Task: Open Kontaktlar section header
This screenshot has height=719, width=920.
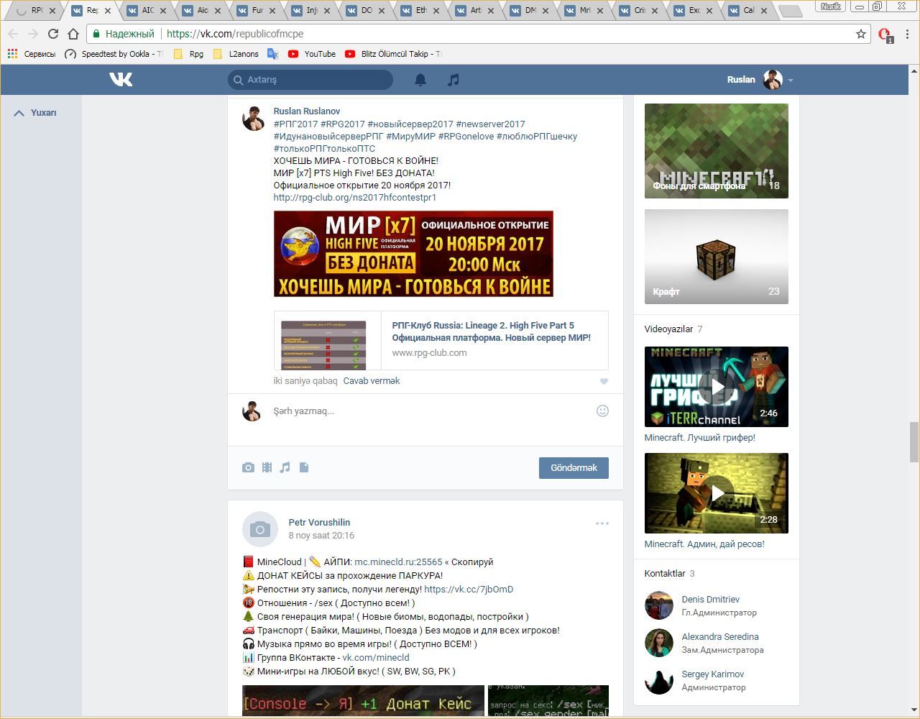Action: tap(665, 574)
